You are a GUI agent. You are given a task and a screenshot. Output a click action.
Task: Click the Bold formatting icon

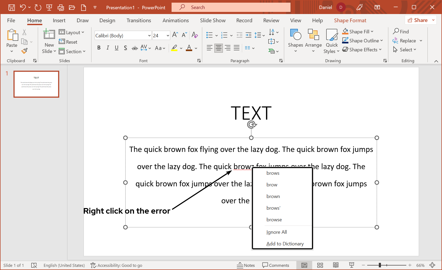99,48
